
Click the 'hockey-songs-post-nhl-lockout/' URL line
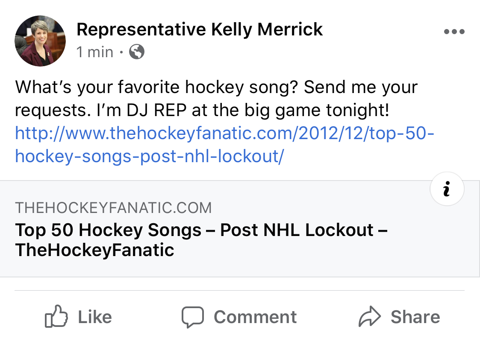(150, 157)
